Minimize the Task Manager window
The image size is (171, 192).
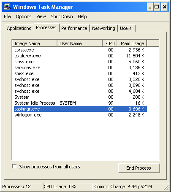(150, 7)
